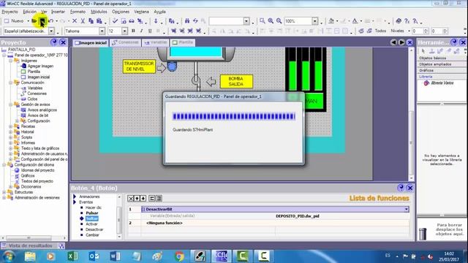Select Avisos de bit tree item
This screenshot has height=263, width=468.
38,115
